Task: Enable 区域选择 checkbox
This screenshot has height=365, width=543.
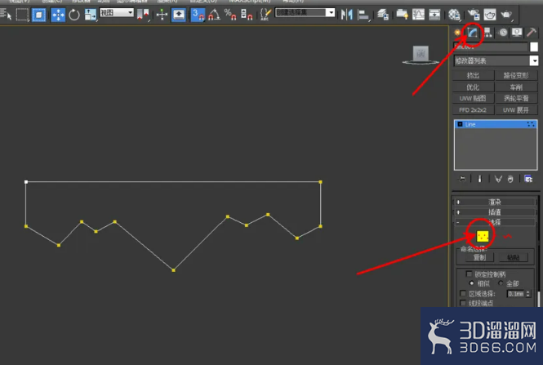Action: [463, 293]
